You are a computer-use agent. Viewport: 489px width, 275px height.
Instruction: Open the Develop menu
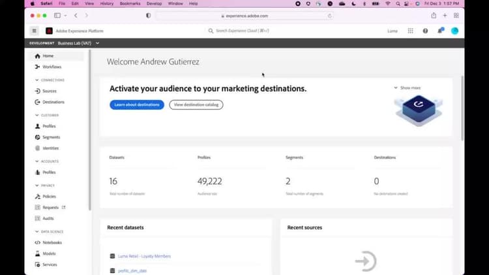tap(154, 3)
